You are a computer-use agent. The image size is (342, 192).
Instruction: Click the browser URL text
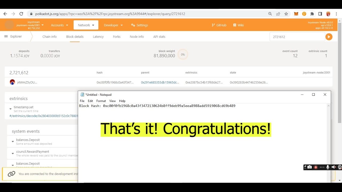pyautogui.click(x=110, y=14)
